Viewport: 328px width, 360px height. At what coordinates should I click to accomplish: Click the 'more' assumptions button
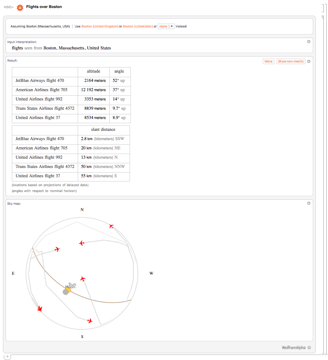[163, 27]
